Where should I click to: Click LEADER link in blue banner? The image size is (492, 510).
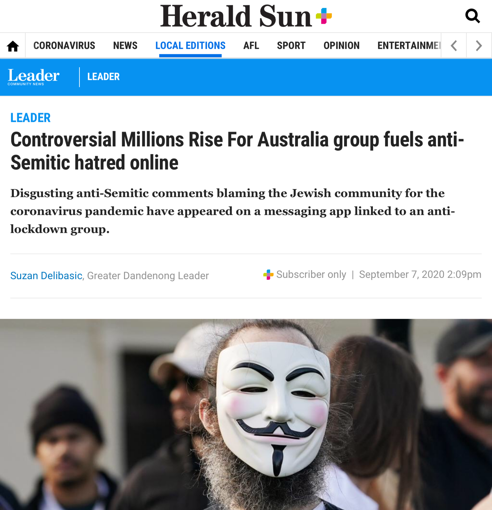[103, 77]
